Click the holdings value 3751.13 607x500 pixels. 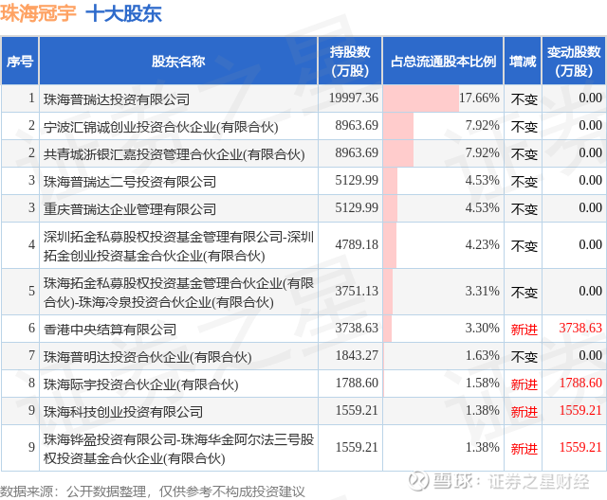pos(357,291)
